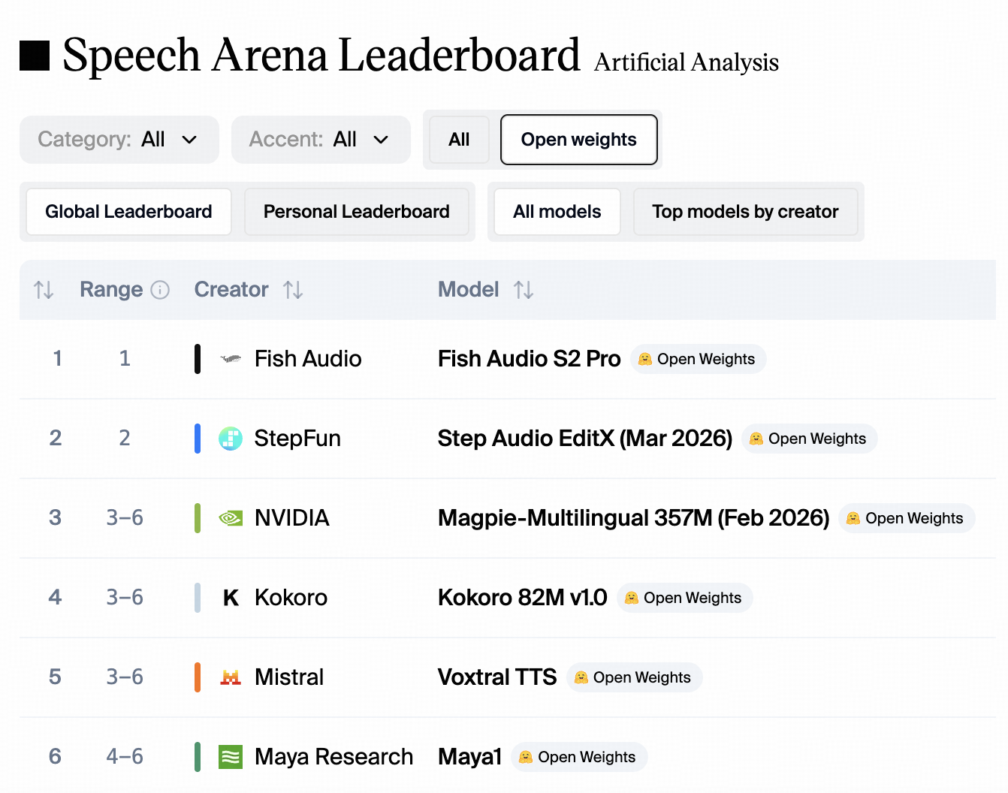Viewport: 1008px width, 793px height.
Task: Open the Kokoro 82M v1.0 model
Action: coord(523,598)
